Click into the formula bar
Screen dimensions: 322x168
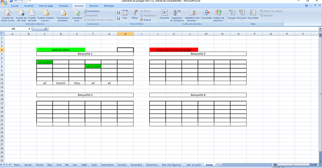coord(183,29)
